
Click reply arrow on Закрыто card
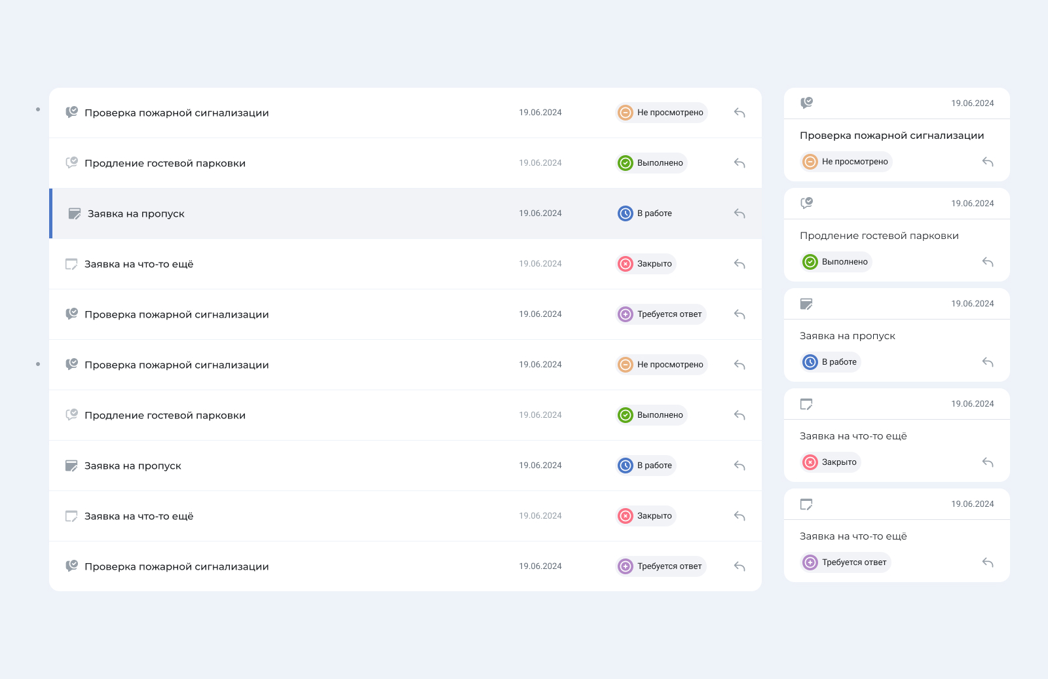[x=988, y=462]
